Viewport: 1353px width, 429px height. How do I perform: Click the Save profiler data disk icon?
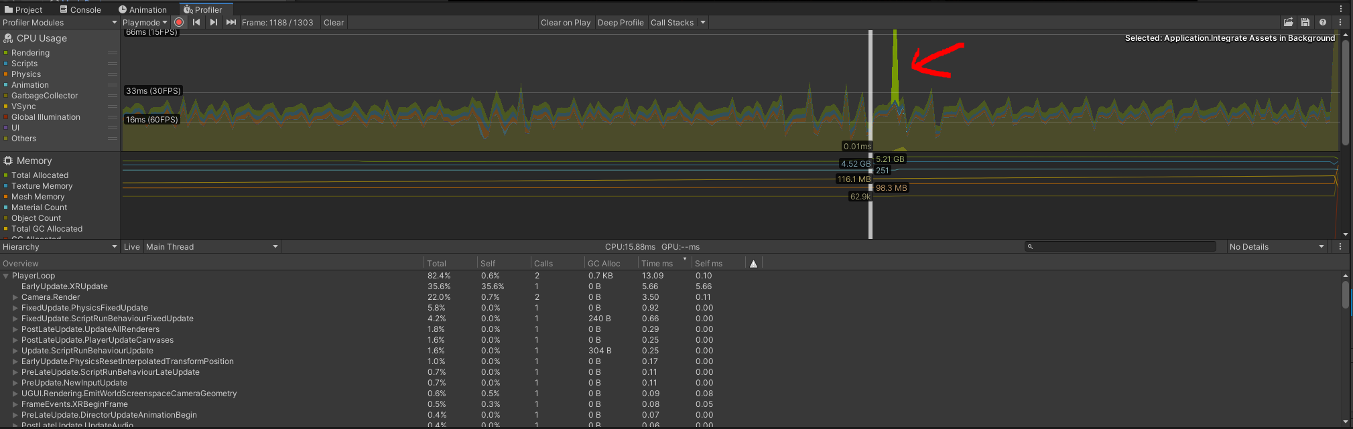pos(1305,22)
